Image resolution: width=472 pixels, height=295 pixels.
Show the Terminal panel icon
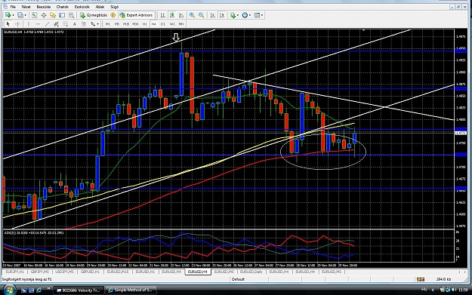(62, 15)
